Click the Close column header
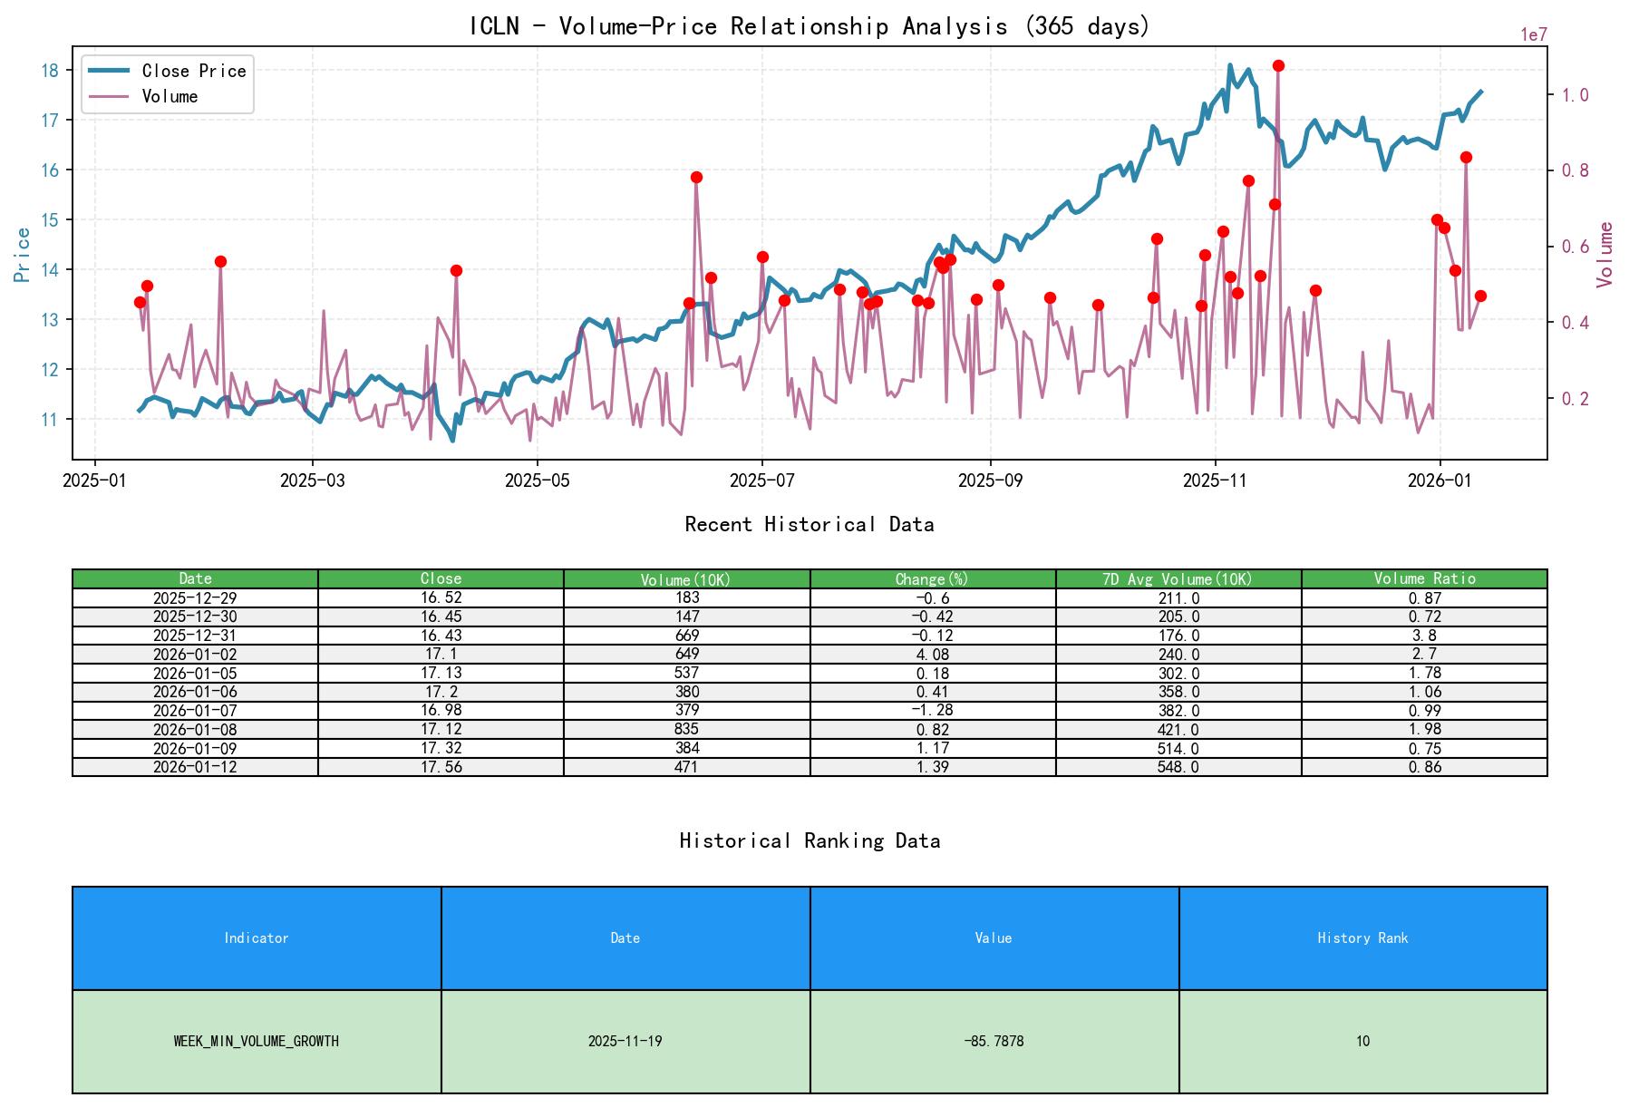Viewport: 1629px width, 1107px height. point(441,578)
